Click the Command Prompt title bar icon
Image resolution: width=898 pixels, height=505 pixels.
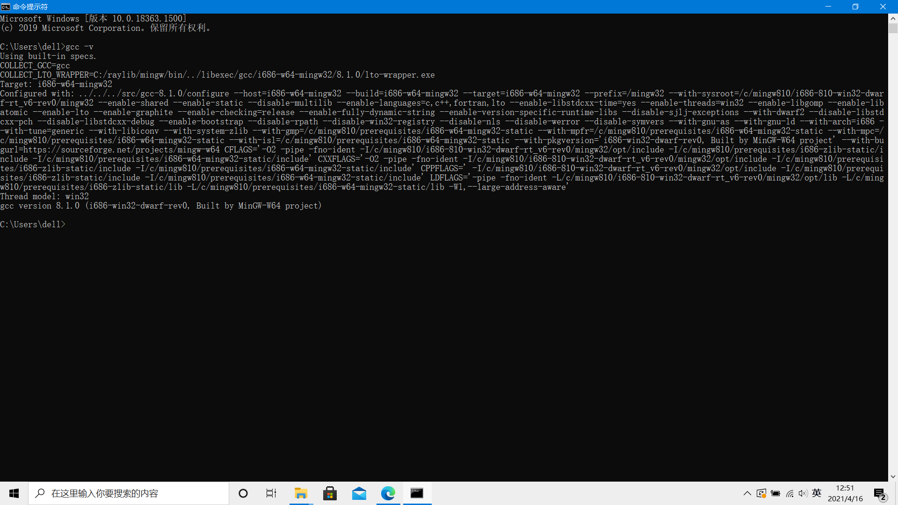6,7
